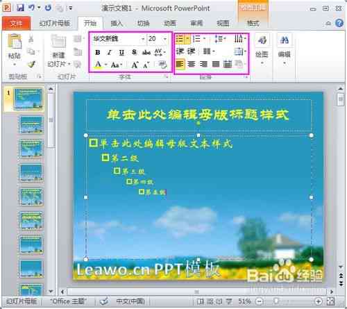Click the 新建幻灯片 button
The image size is (347, 309).
(x=58, y=51)
